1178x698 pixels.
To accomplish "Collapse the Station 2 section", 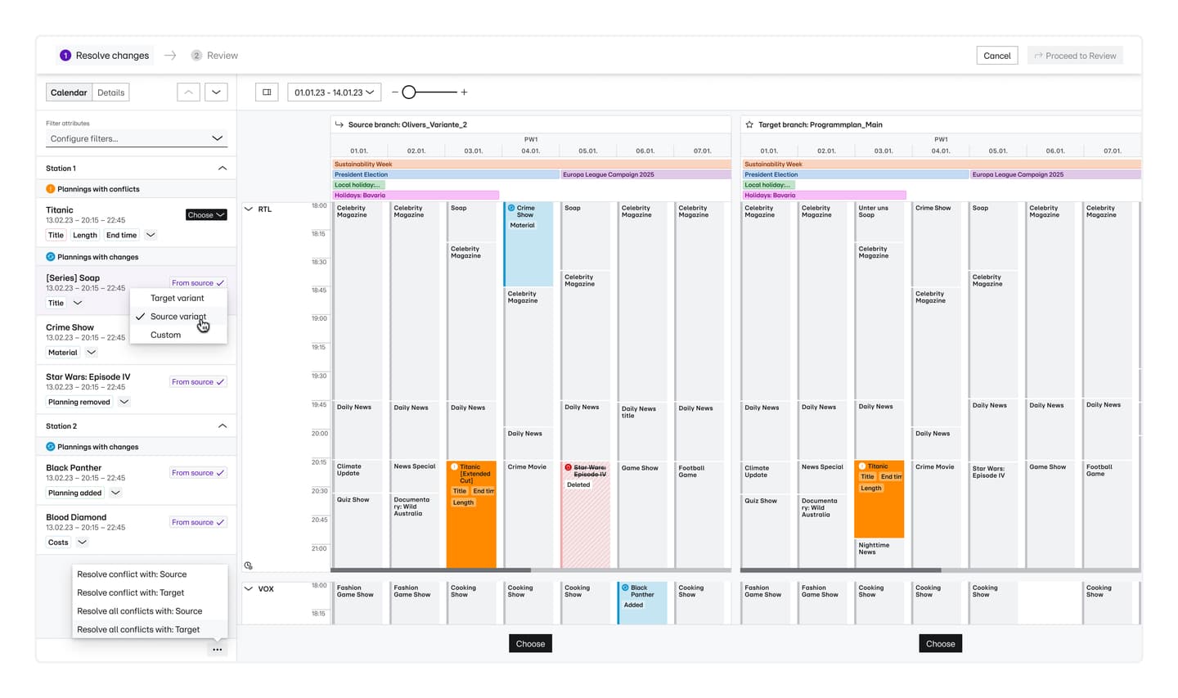I will (x=222, y=426).
